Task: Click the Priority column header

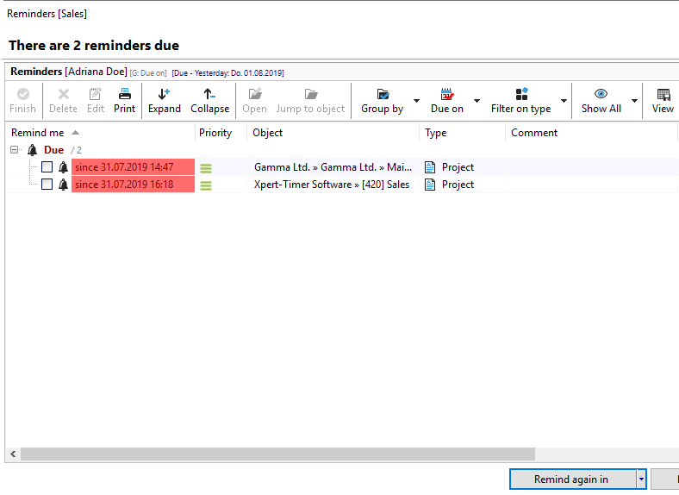Action: pos(215,133)
